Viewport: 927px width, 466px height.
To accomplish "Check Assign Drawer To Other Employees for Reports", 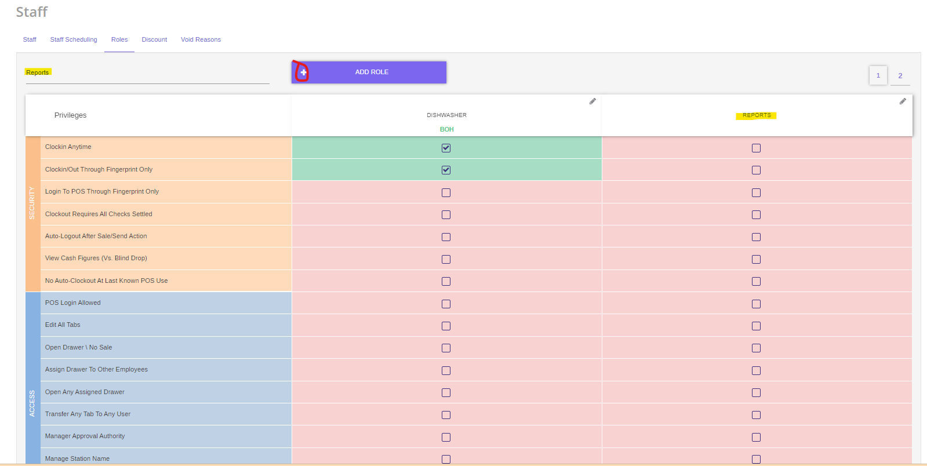I will pyautogui.click(x=756, y=370).
